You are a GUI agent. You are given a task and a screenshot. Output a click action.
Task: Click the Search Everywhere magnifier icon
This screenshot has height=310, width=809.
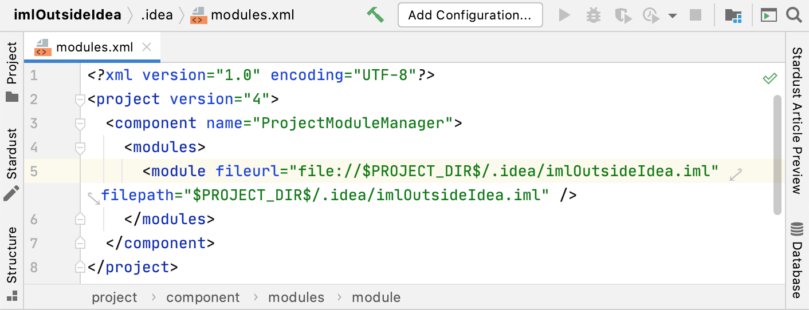(x=794, y=15)
